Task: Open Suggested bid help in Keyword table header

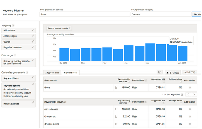Action: pyautogui.click(x=164, y=103)
